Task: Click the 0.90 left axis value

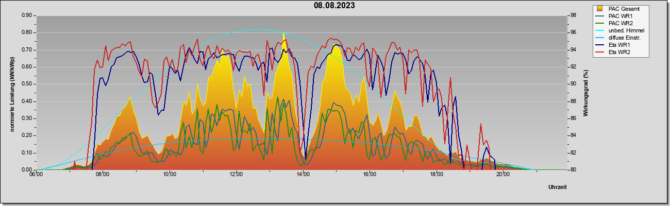Action: click(27, 15)
